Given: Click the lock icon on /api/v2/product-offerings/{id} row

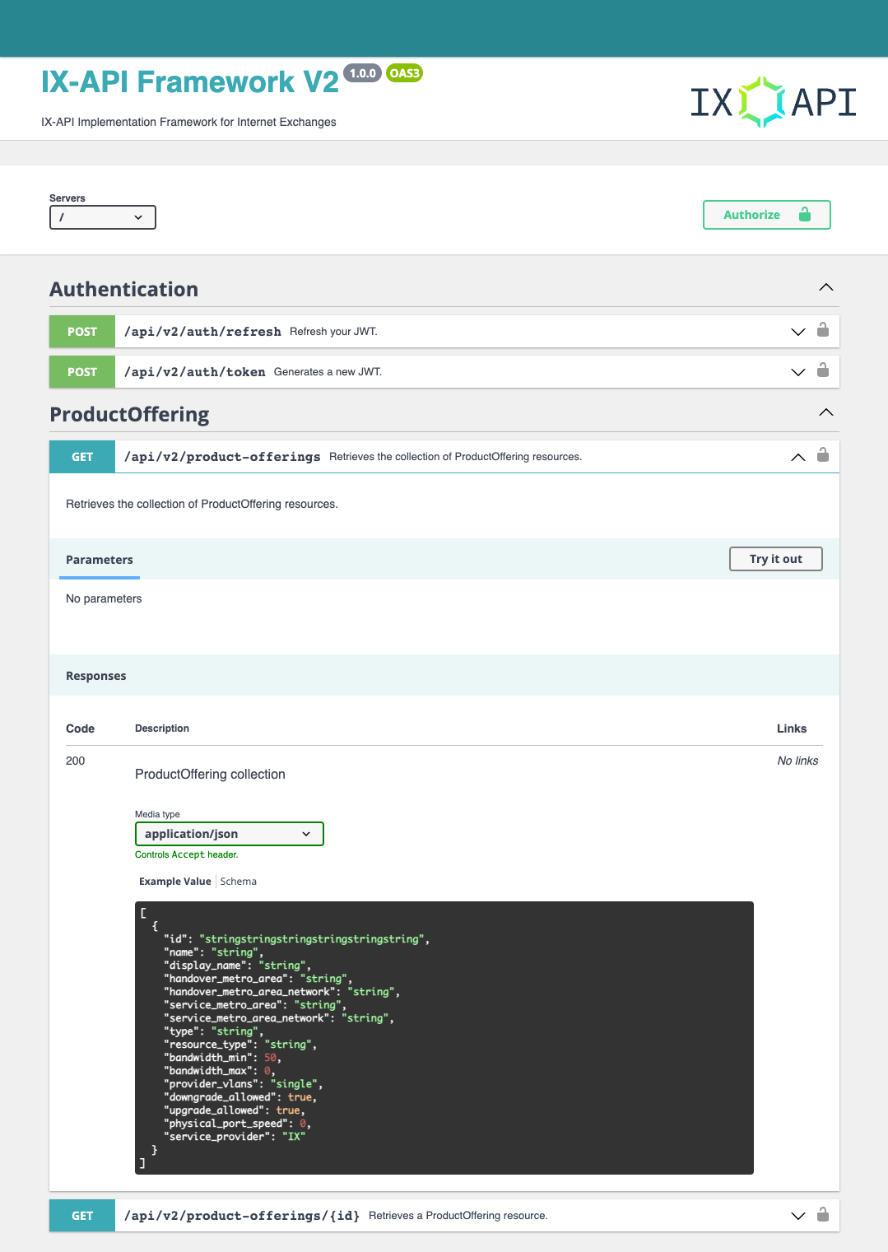Looking at the screenshot, I should tap(823, 1214).
